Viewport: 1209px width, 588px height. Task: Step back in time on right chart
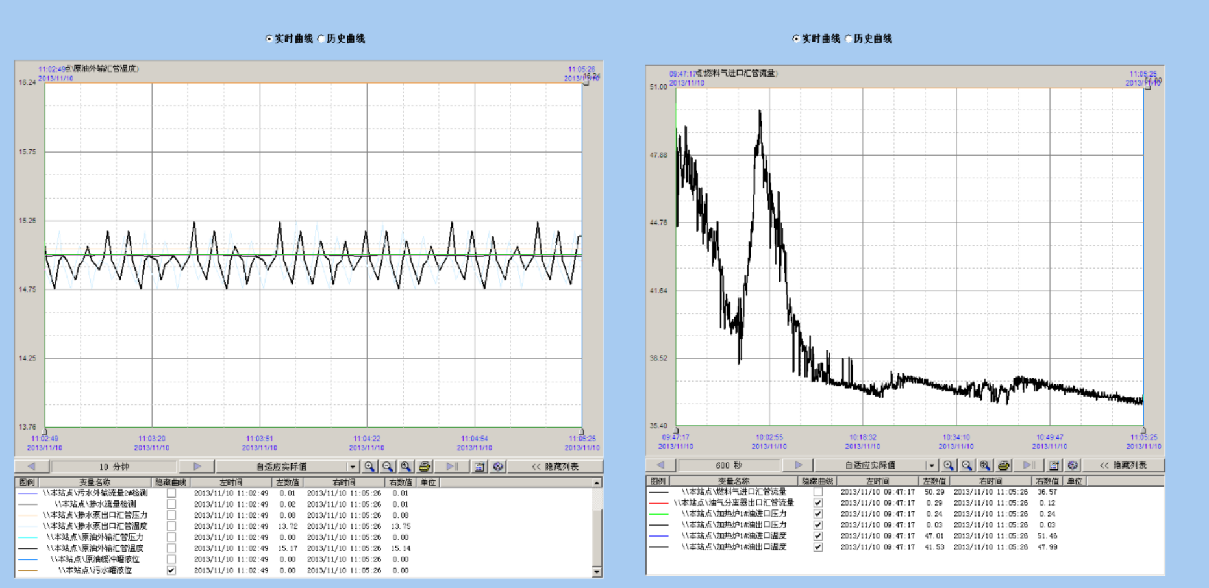(x=661, y=465)
